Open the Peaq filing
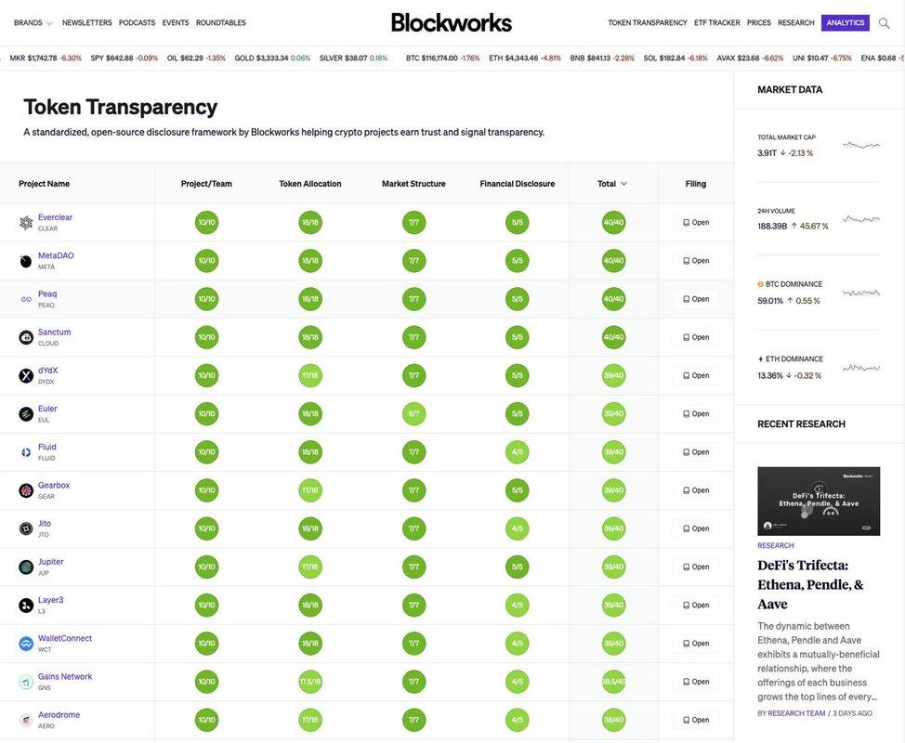Image resolution: width=905 pixels, height=743 pixels. pos(696,299)
